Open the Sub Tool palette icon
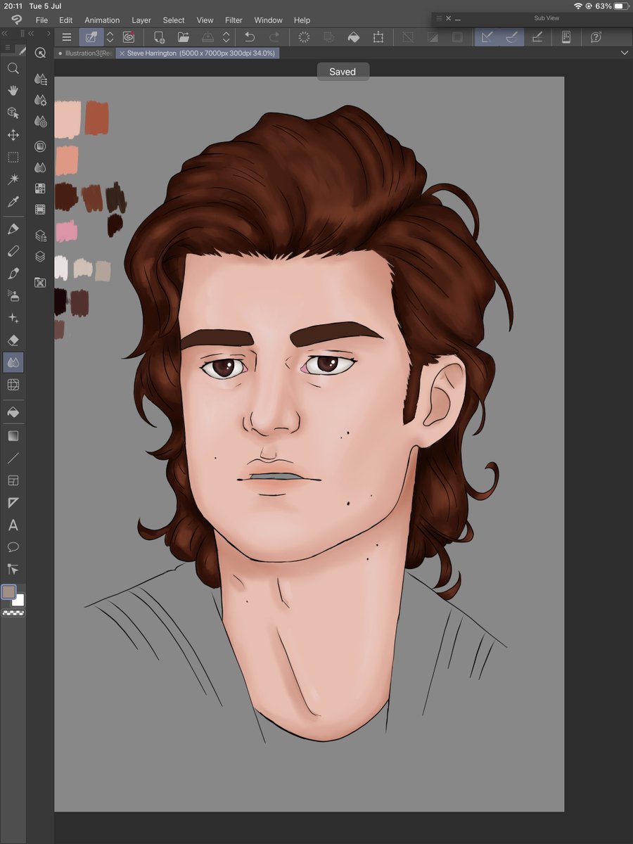Screen dimensions: 633x844 tap(40, 79)
